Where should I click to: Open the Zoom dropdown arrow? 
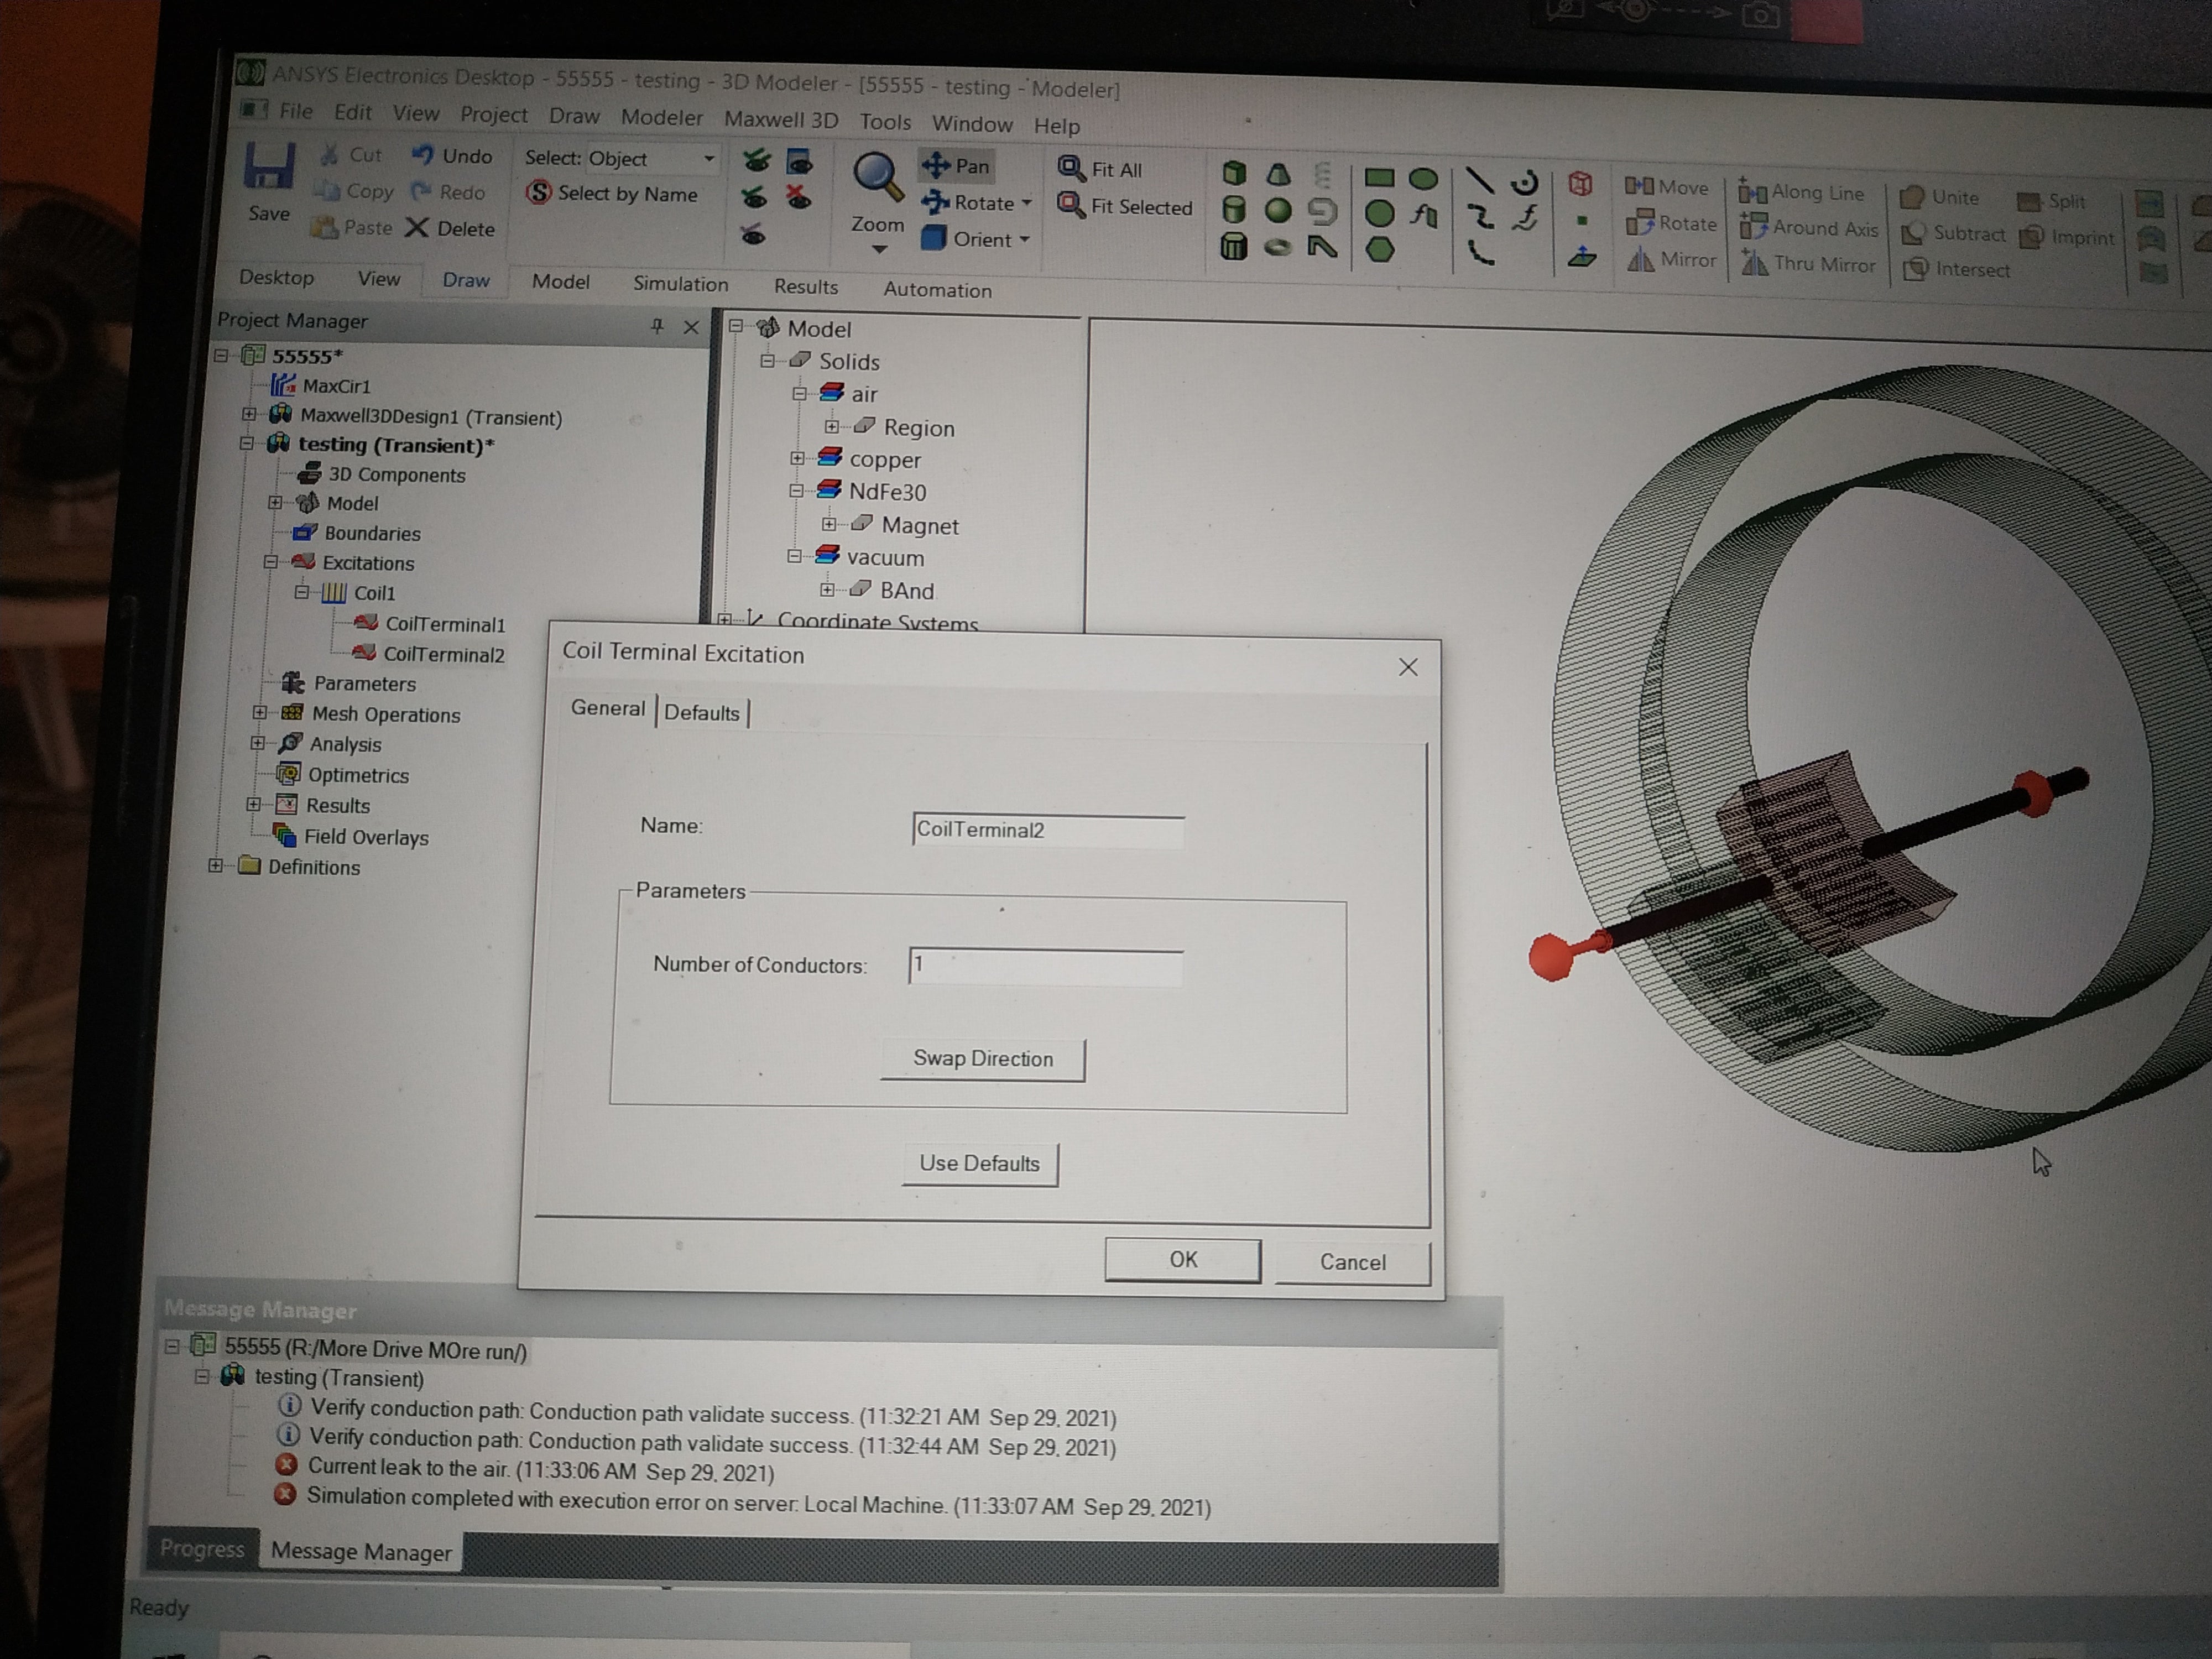point(879,249)
